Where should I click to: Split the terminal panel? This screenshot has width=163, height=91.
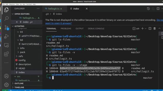pyautogui.click(x=150, y=29)
